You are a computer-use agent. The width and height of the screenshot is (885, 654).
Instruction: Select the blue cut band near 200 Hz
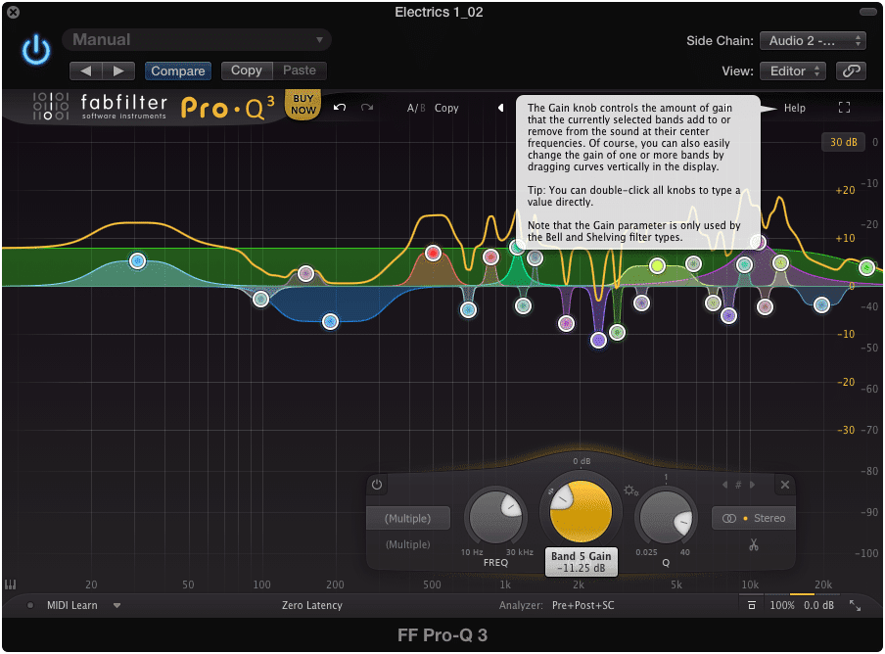click(330, 322)
